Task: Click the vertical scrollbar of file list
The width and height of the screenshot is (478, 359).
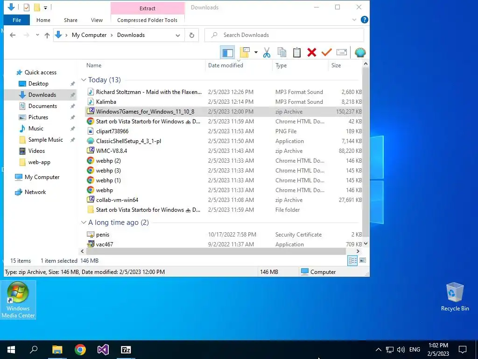Action: pyautogui.click(x=366, y=153)
